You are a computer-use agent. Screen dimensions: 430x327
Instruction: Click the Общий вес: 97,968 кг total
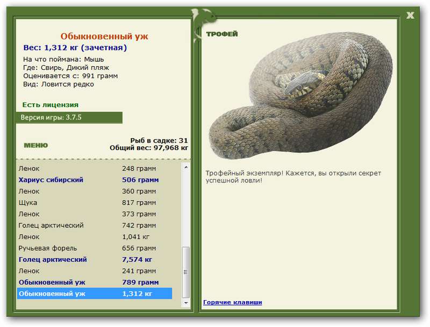point(149,148)
